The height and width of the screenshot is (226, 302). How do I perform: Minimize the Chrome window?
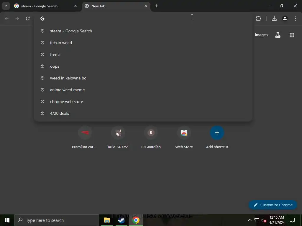(268, 6)
